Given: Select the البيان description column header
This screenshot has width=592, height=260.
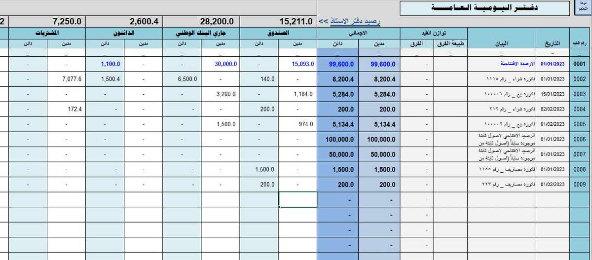Looking at the screenshot, I should pos(501,43).
